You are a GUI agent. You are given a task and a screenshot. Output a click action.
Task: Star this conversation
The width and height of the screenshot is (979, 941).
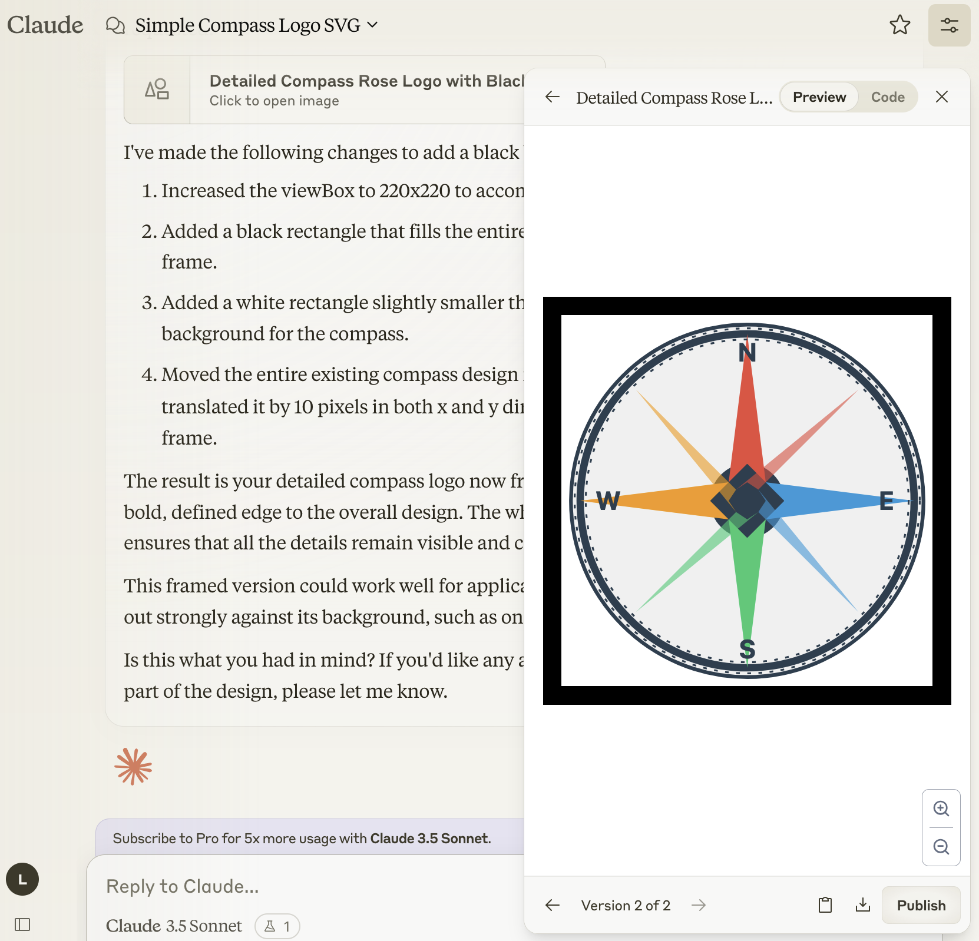[x=899, y=25]
